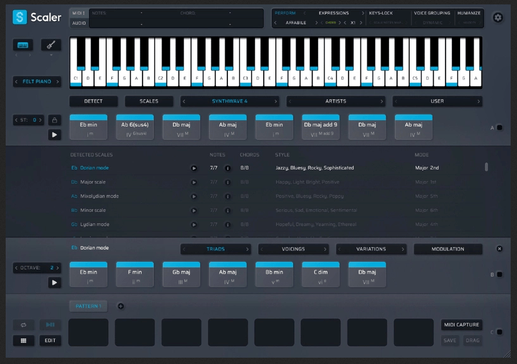Go to next song set after SYNTHWAVE 4
This screenshot has height=364, width=517.
pos(276,101)
